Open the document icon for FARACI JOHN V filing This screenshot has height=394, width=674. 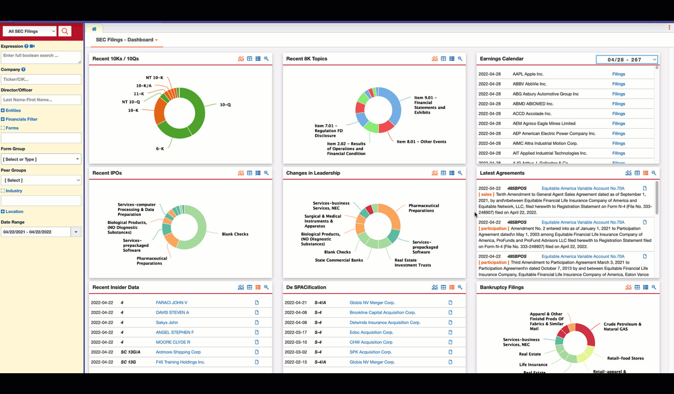(x=257, y=302)
